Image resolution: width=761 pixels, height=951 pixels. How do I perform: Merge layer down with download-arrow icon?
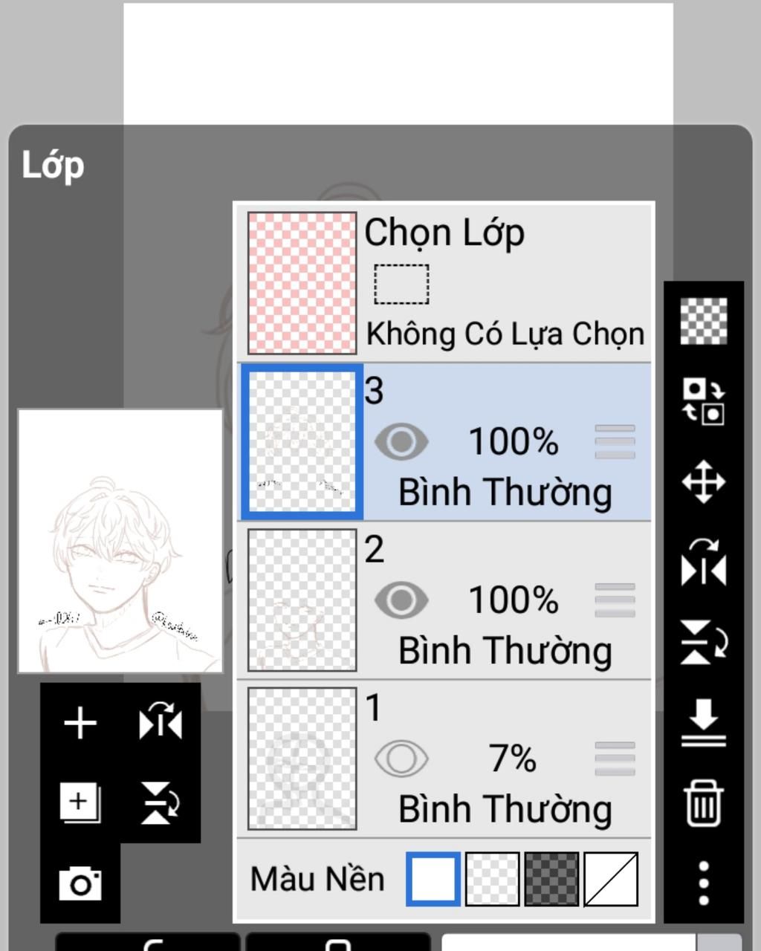click(x=704, y=722)
